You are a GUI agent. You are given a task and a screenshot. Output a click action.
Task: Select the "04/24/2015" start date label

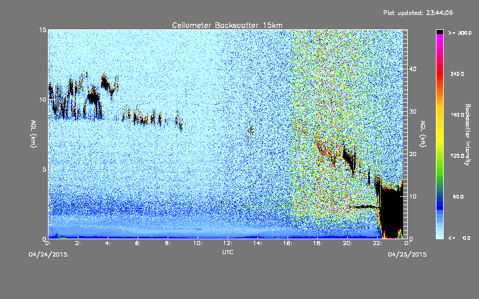pyautogui.click(x=48, y=255)
